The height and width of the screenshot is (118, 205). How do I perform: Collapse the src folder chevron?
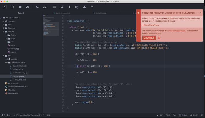(4, 56)
